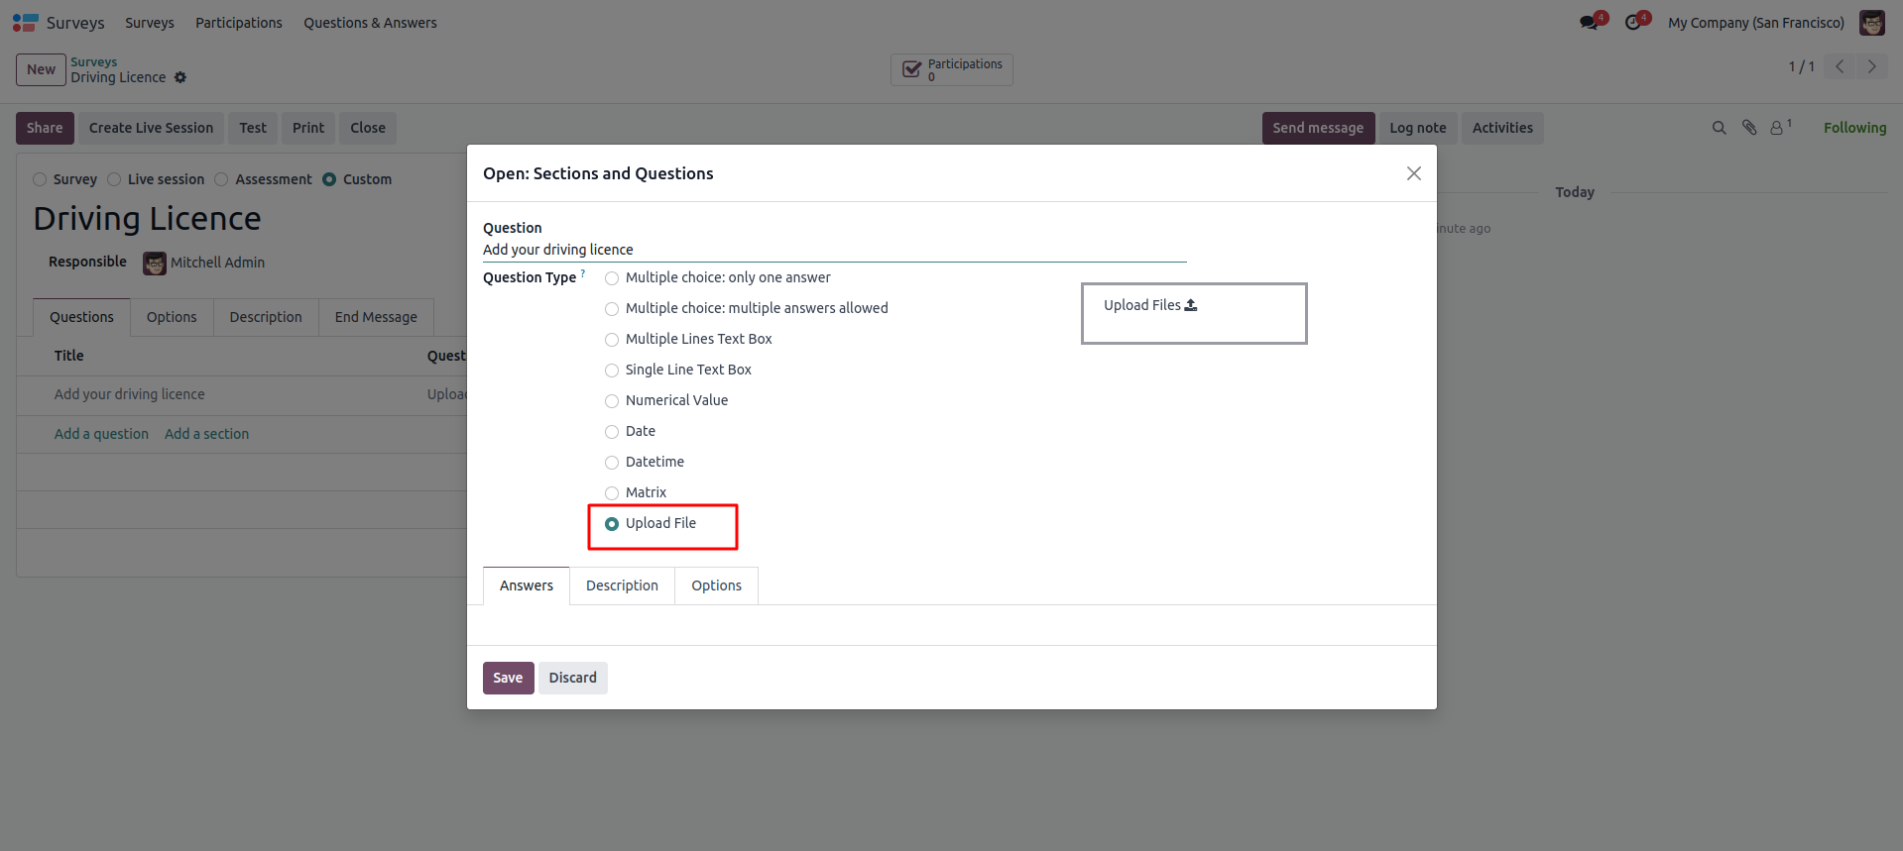Click the Question text input field
1903x851 pixels.
tap(833, 250)
